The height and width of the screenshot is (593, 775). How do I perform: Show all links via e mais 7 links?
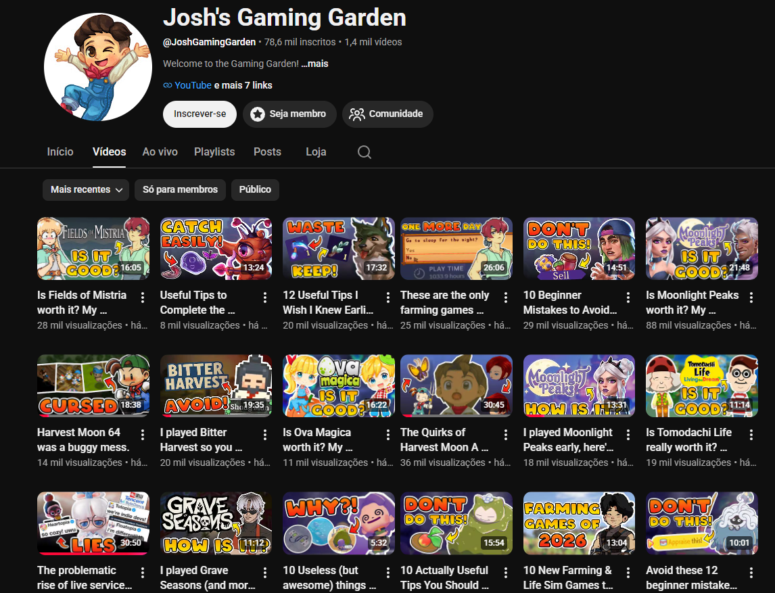[243, 85]
